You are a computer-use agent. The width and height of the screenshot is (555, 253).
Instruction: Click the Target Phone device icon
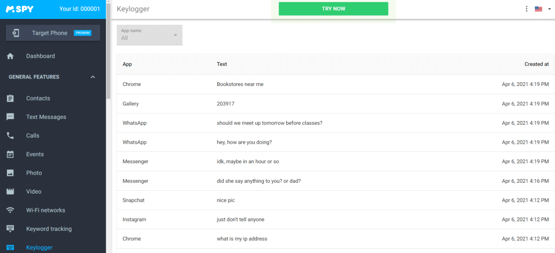[16, 33]
